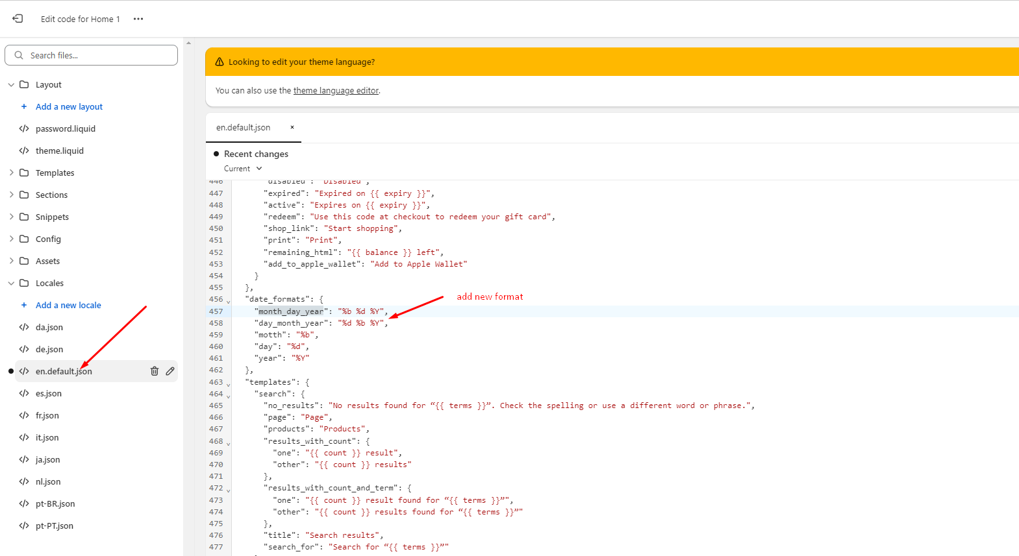Click the Recent changes heading
Screen dimensions: 1019x556
256,154
